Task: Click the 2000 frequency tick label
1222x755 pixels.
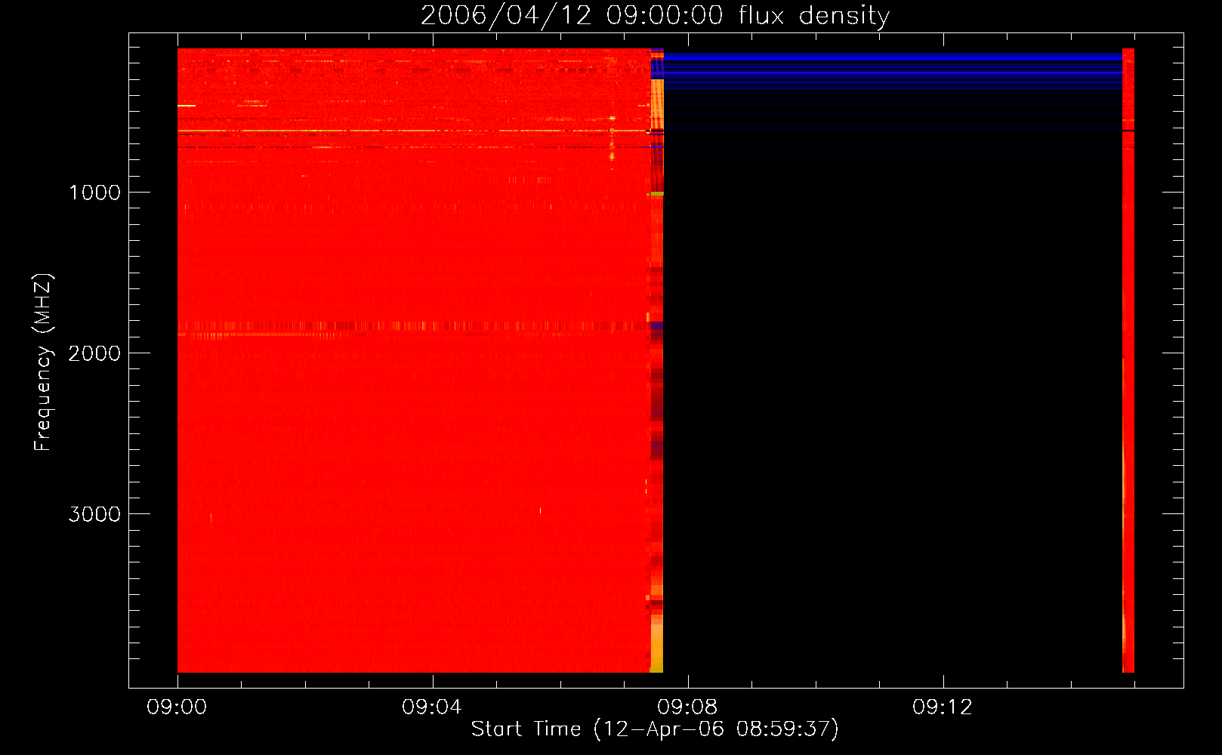Action: pos(94,353)
